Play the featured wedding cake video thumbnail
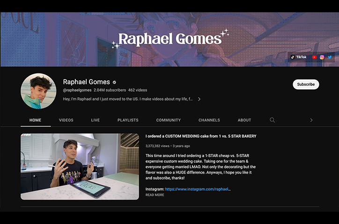The height and width of the screenshot is (224, 339). [80, 166]
